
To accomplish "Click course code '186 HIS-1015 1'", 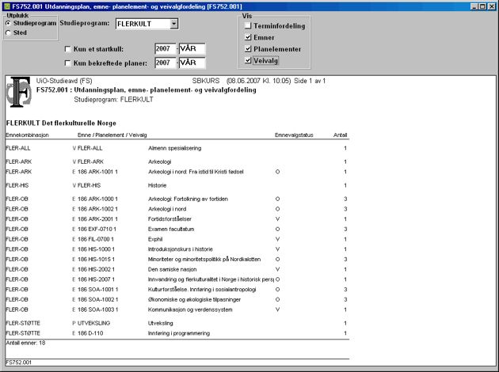I will point(96,260).
